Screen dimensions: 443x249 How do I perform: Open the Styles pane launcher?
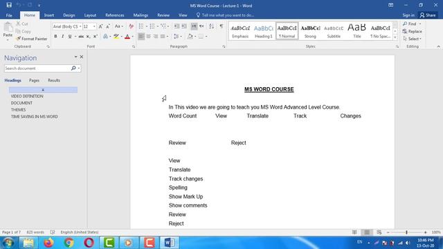tap(397, 46)
